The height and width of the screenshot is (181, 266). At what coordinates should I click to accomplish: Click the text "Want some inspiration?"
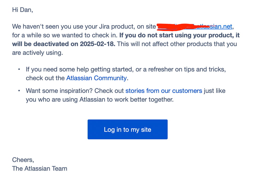click(59, 91)
